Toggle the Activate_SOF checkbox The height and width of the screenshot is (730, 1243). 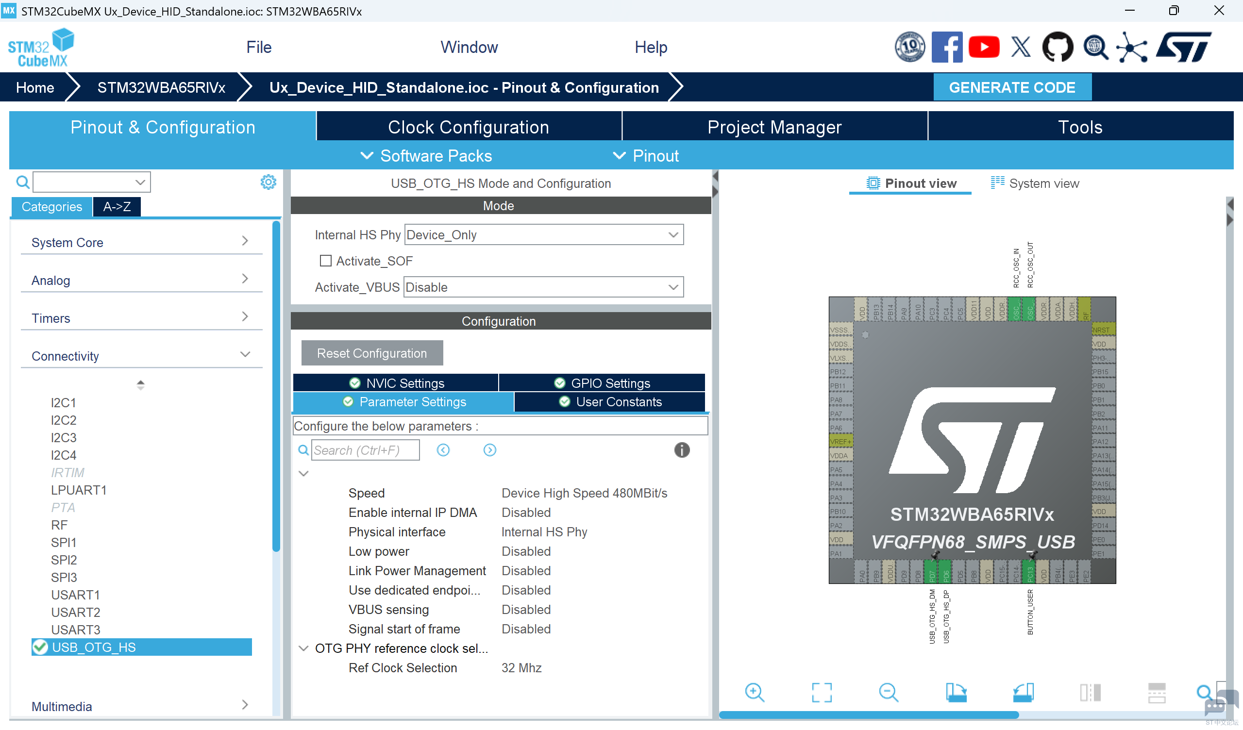[325, 261]
